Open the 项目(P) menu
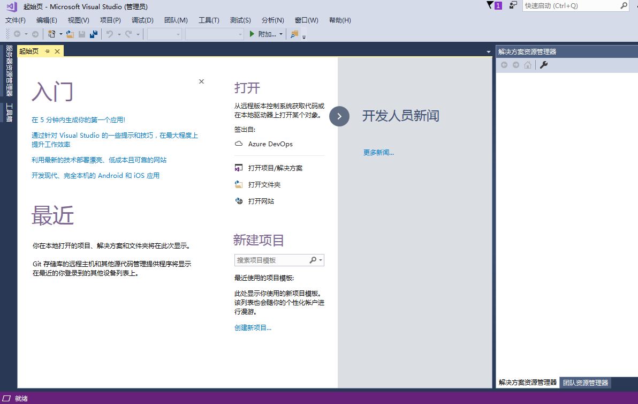Image resolution: width=638 pixels, height=404 pixels. coord(110,20)
